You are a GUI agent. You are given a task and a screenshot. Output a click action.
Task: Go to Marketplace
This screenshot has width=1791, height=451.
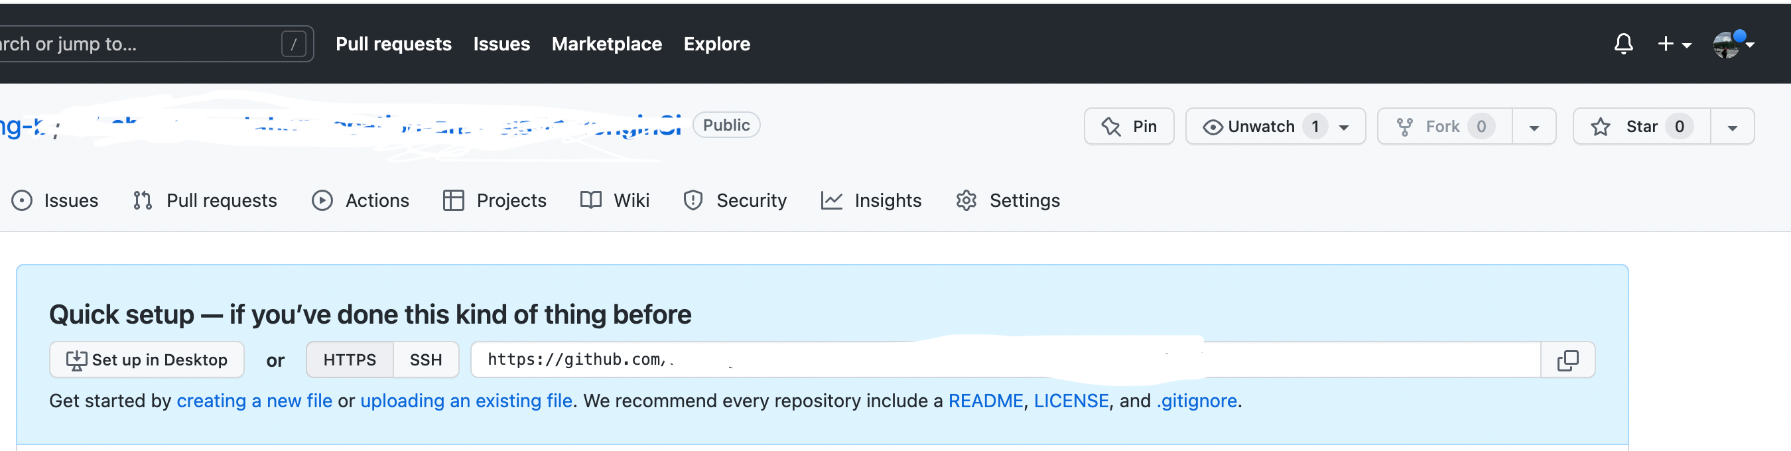point(606,44)
